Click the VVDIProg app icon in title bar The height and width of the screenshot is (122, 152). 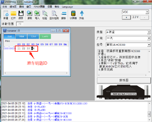point(2,2)
